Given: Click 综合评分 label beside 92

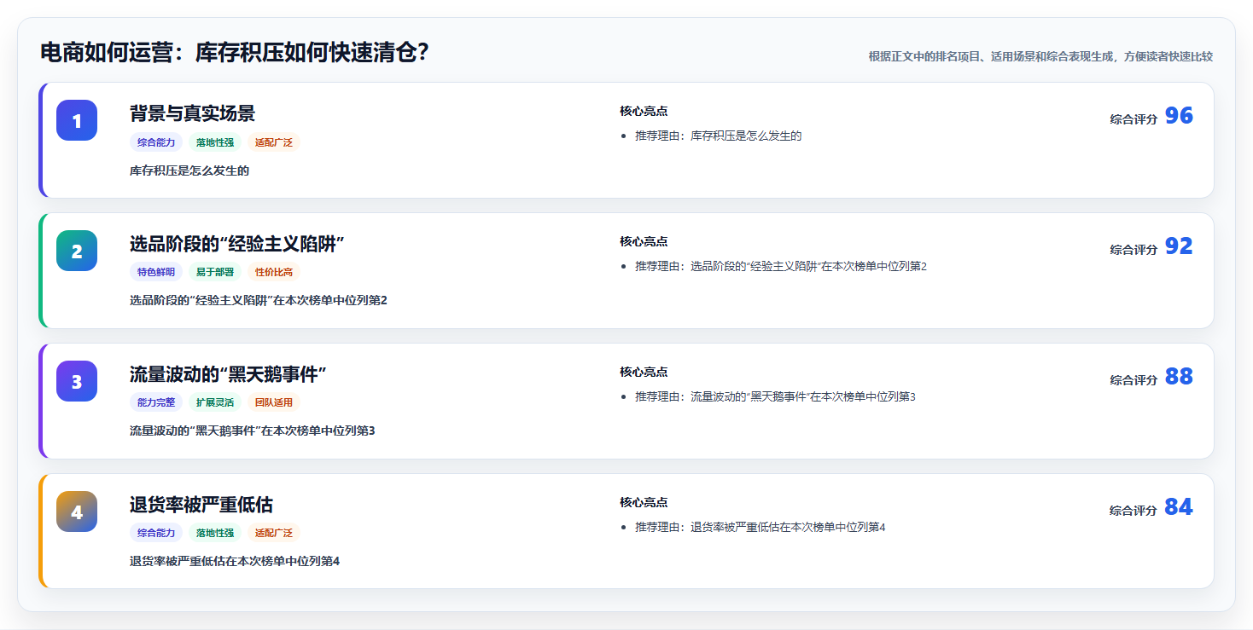Looking at the screenshot, I should click(x=1134, y=250).
